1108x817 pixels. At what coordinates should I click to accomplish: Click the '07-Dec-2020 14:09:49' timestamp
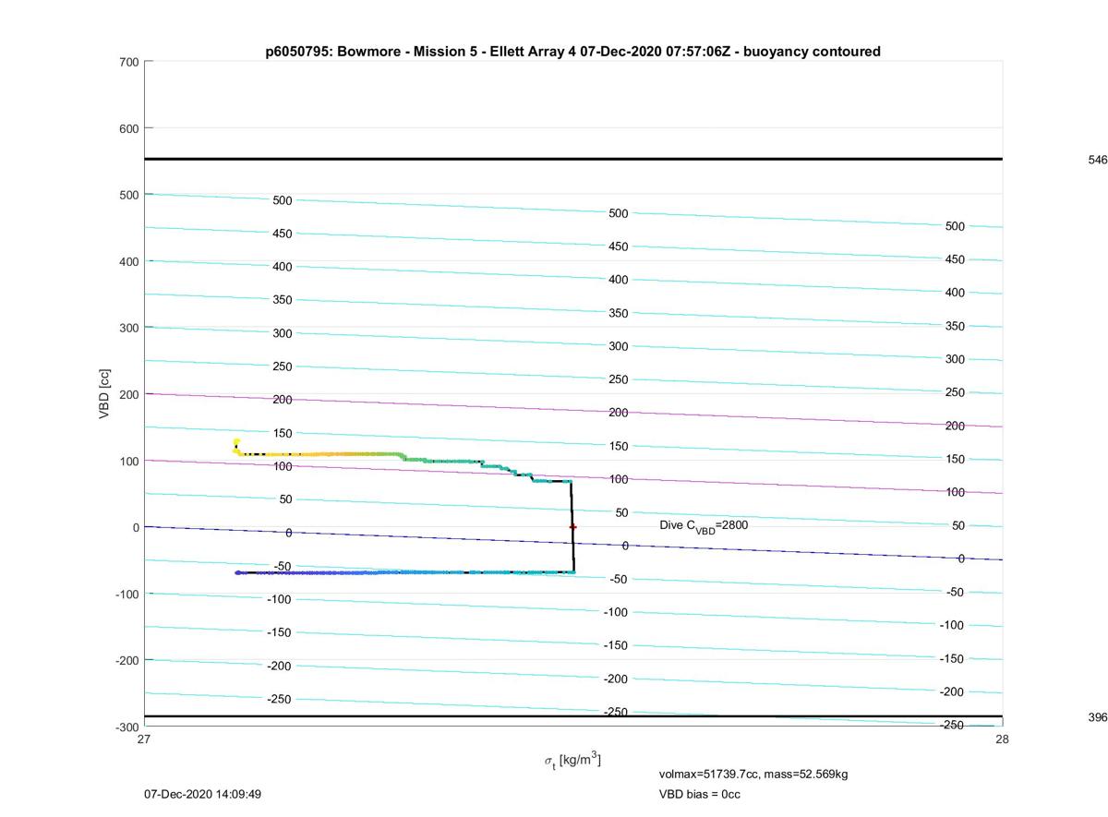point(202,794)
